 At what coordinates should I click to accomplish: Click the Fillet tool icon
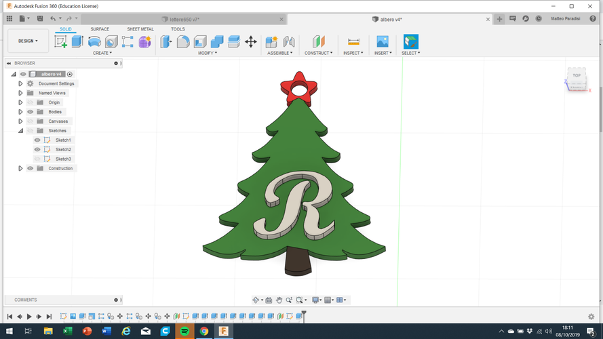point(183,41)
